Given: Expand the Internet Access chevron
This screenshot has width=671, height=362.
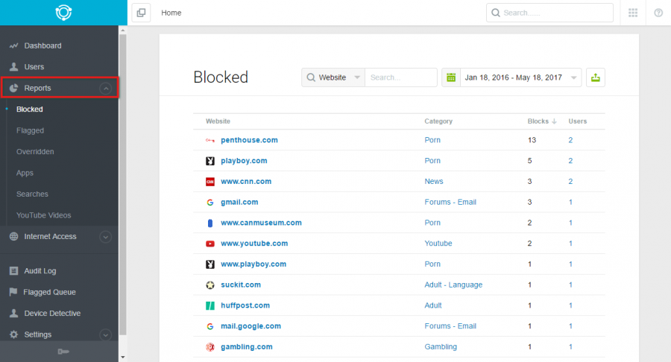Looking at the screenshot, I should tap(105, 237).
